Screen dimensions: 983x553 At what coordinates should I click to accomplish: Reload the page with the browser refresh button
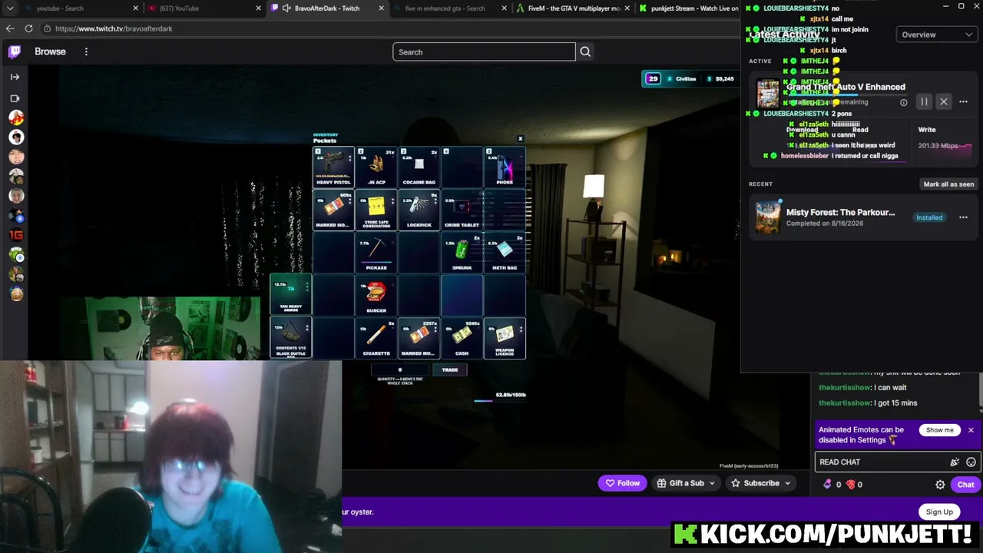(x=28, y=28)
